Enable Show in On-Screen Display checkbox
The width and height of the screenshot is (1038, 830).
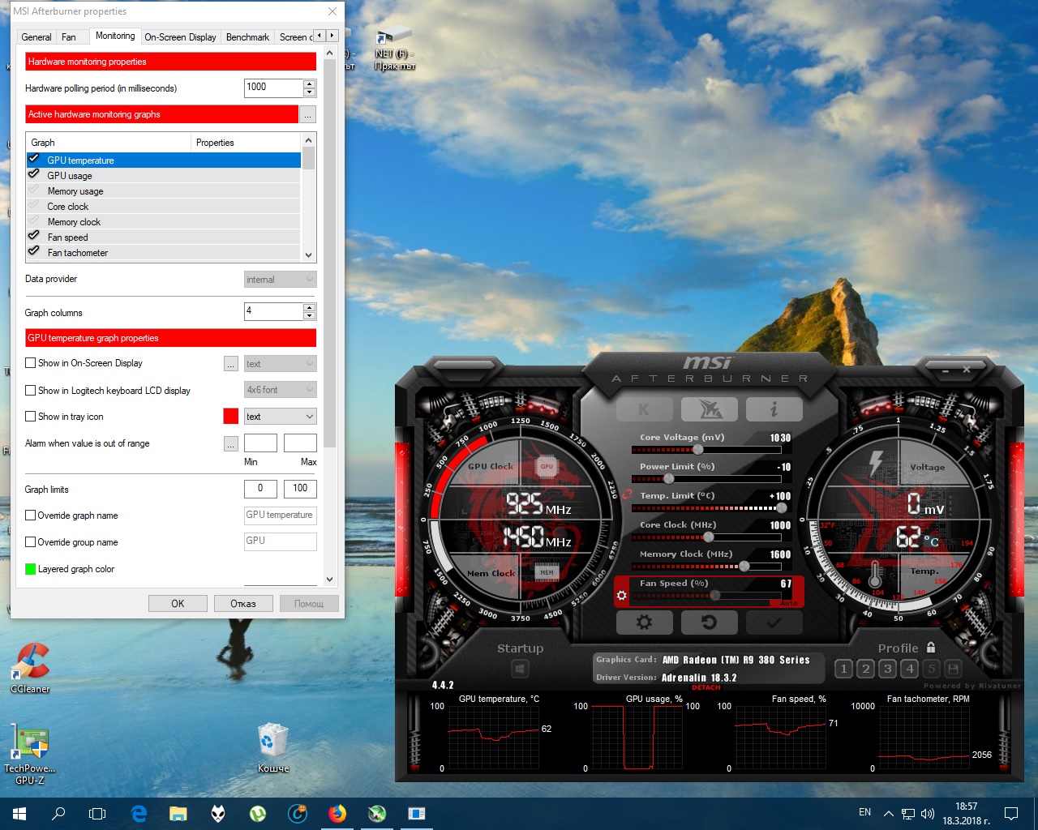31,363
